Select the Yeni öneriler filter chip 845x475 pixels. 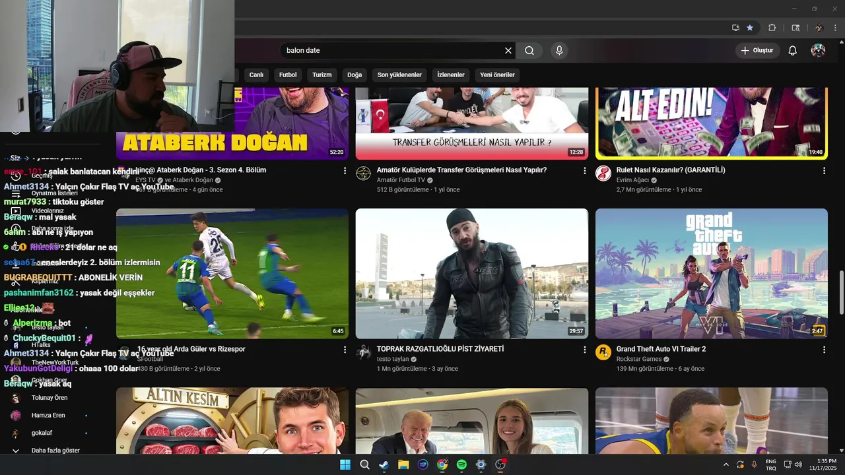tap(497, 75)
